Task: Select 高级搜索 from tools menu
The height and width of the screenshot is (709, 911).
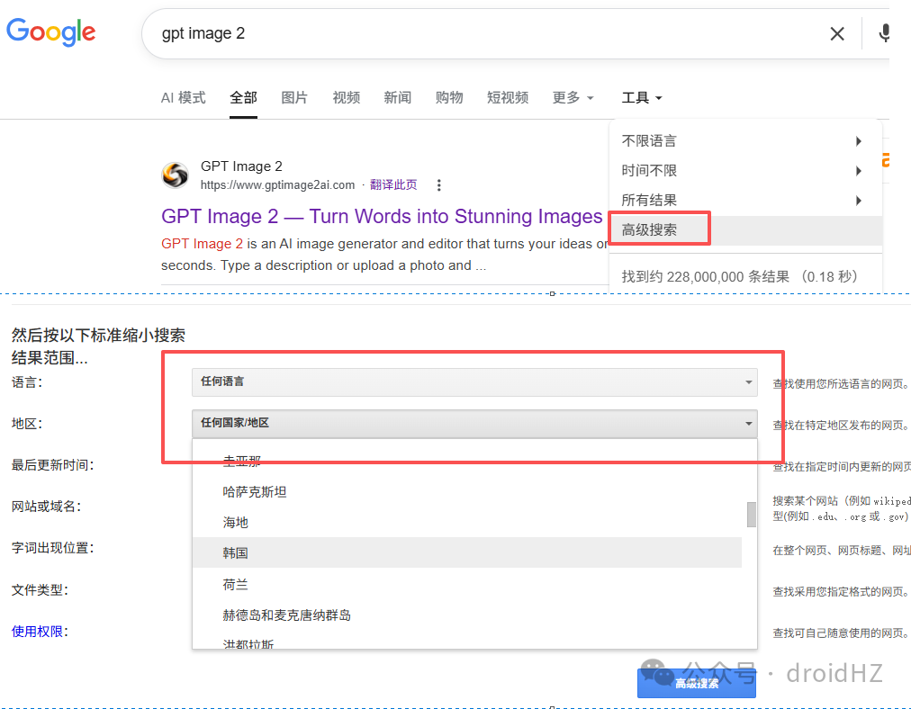Action: (649, 230)
